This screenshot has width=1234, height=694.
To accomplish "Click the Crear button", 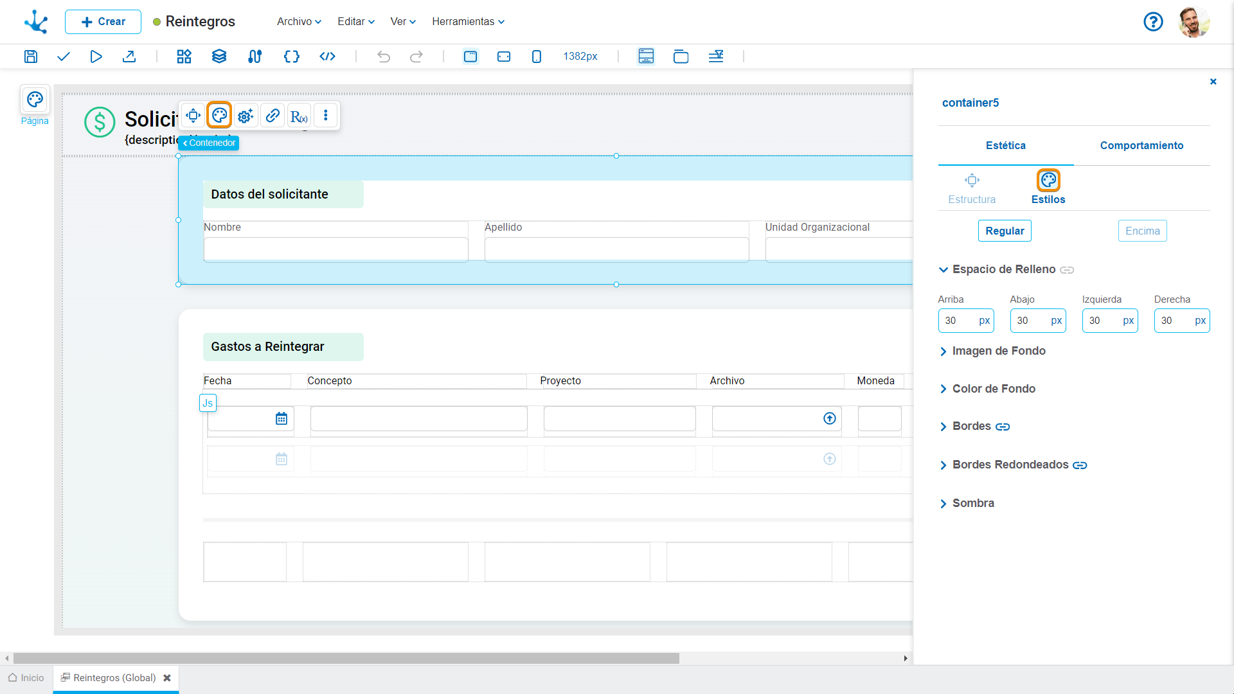I will click(103, 22).
